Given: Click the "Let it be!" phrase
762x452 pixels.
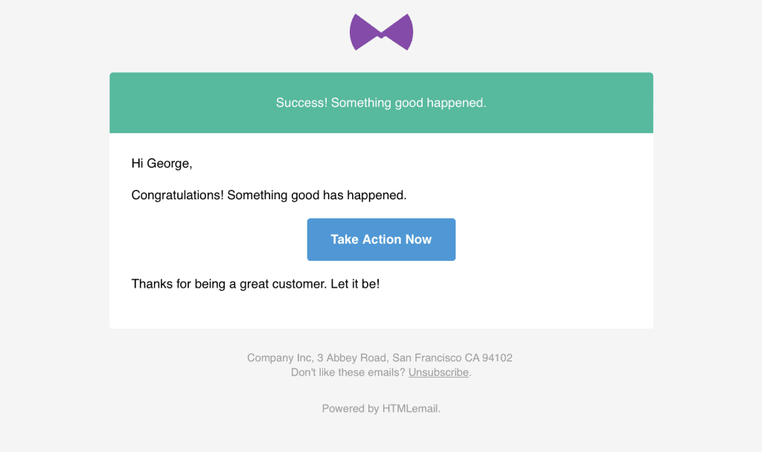Looking at the screenshot, I should pos(355,283).
